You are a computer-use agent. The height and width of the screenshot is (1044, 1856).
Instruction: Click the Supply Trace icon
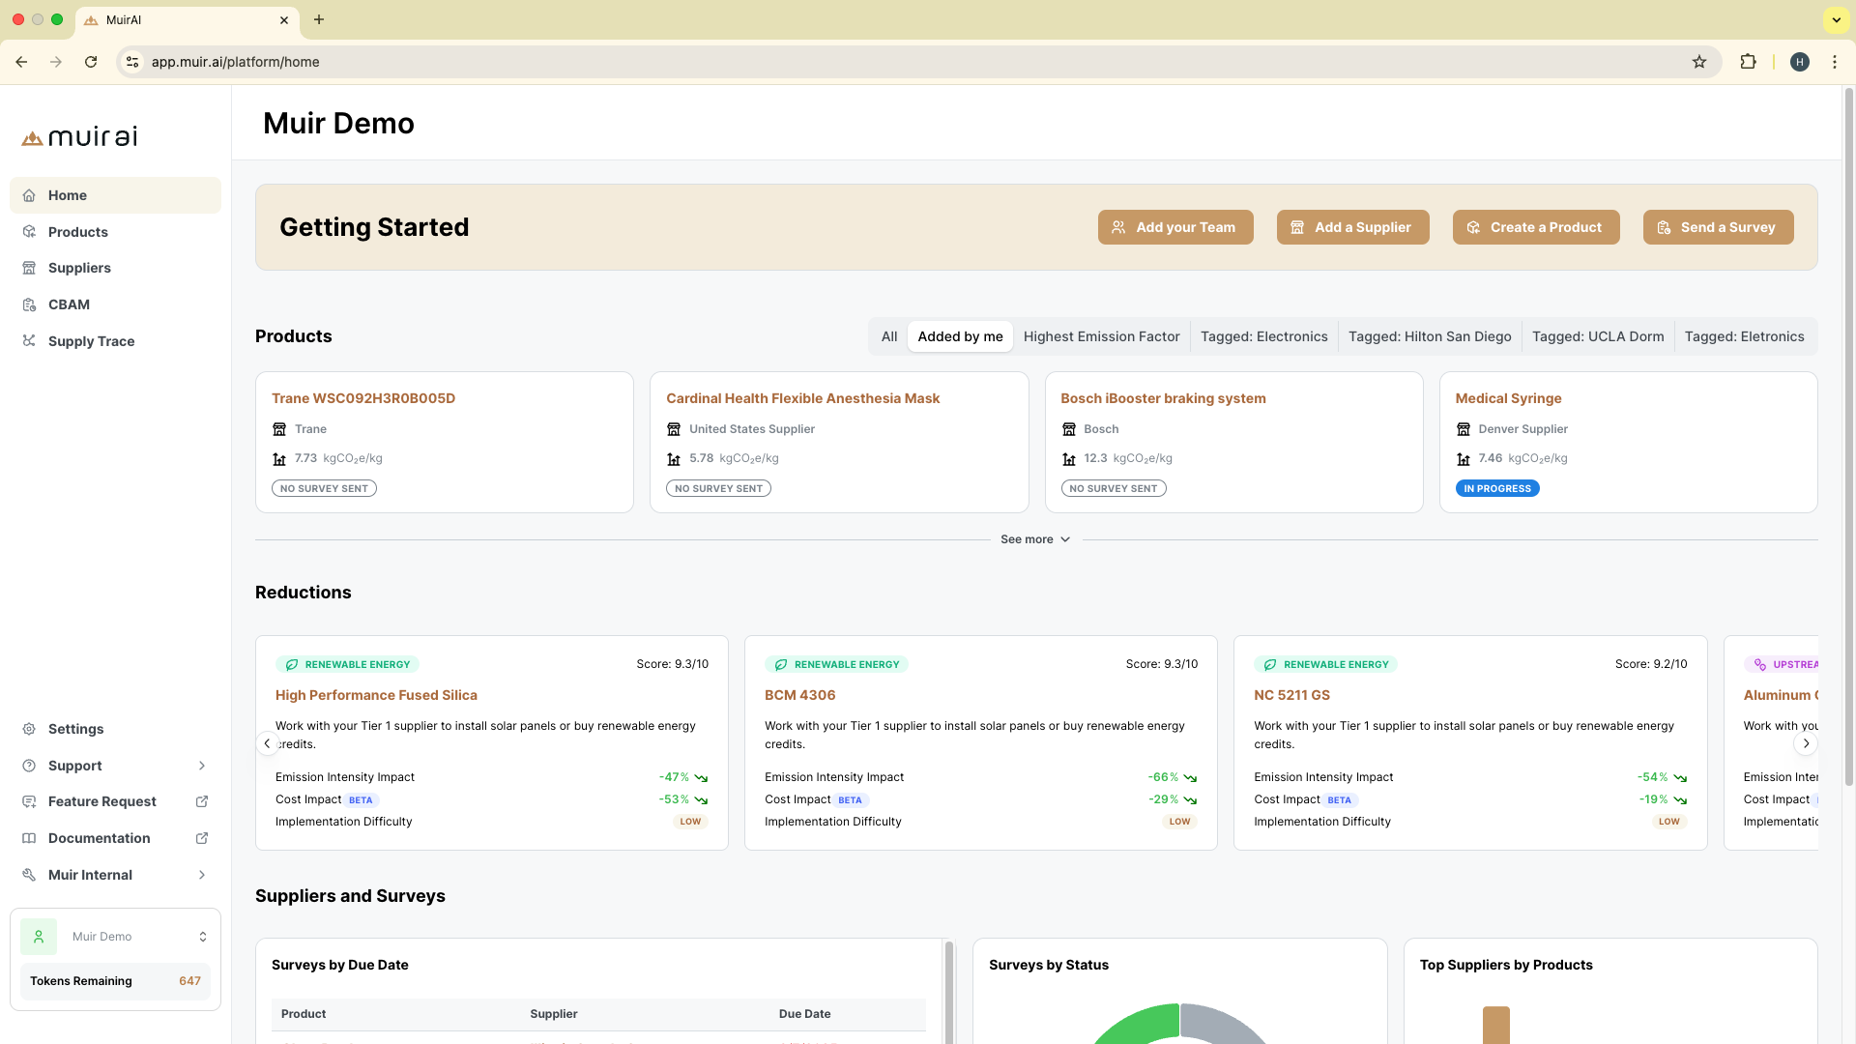(29, 341)
